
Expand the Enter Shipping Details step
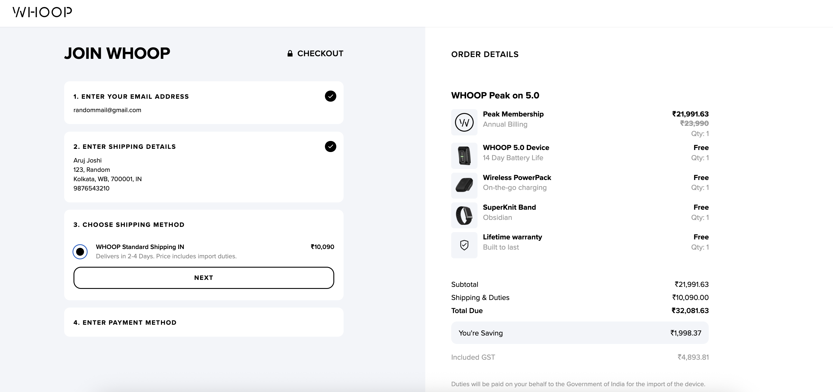pyautogui.click(x=125, y=146)
